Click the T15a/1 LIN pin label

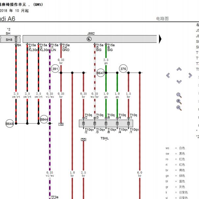[55, 47]
